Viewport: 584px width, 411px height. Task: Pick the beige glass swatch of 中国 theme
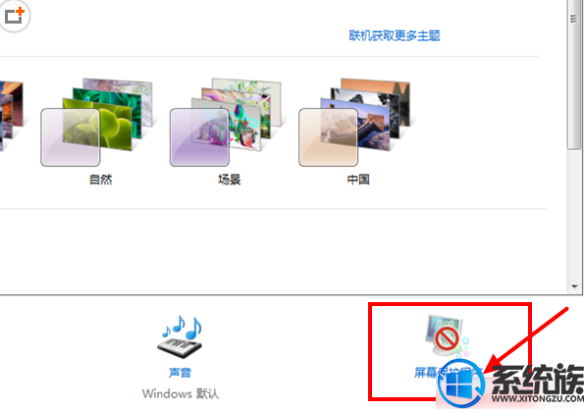[328, 137]
